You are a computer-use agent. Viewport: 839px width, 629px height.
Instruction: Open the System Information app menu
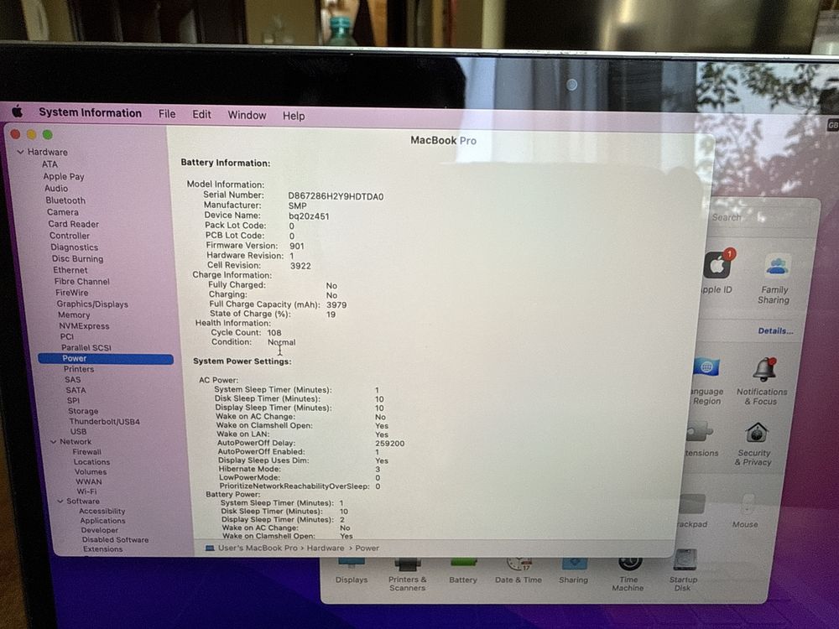pyautogui.click(x=91, y=113)
